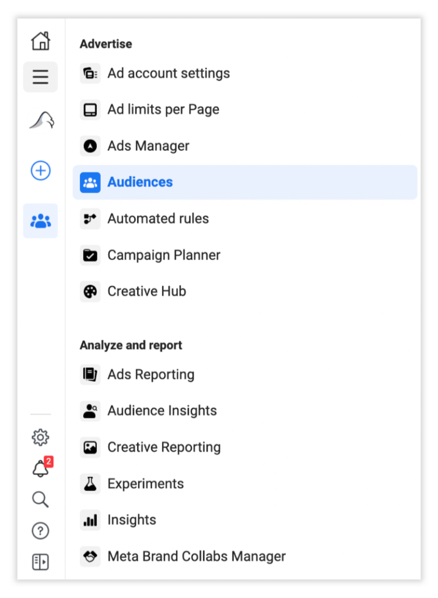The width and height of the screenshot is (438, 598).
Task: Open the Ads Reporting link
Action: tap(151, 374)
